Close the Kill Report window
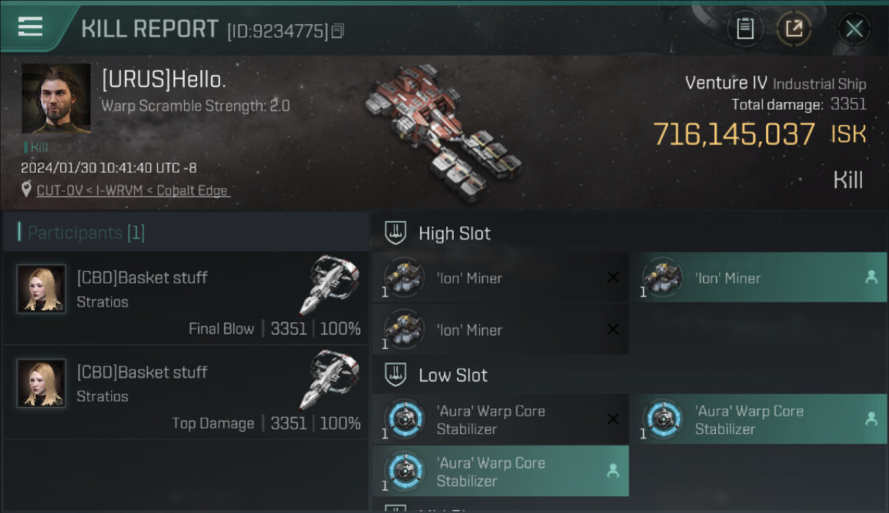Screen dimensions: 889x513 [854, 29]
